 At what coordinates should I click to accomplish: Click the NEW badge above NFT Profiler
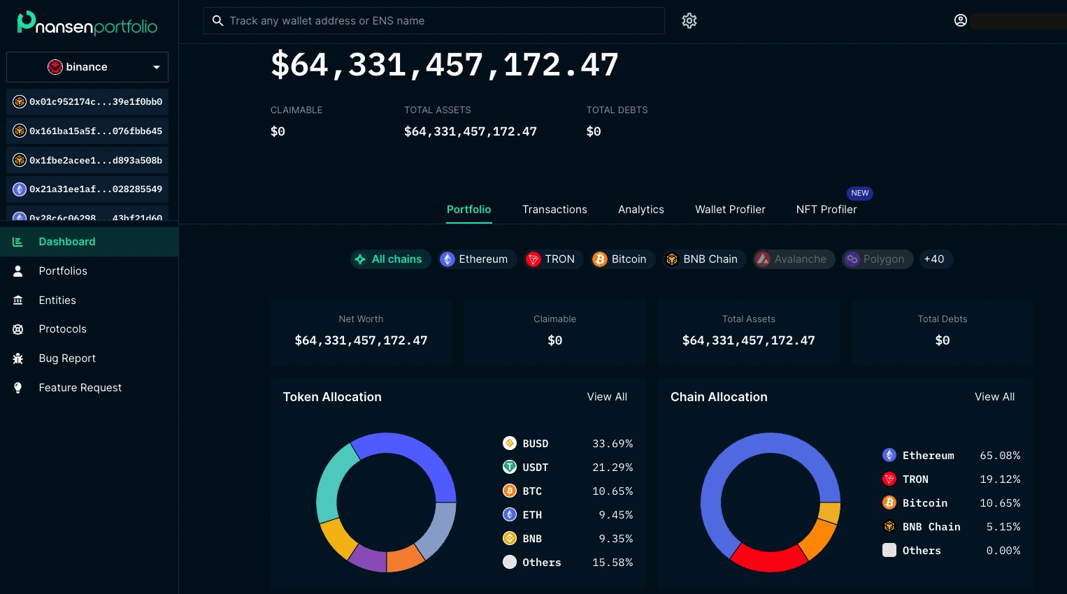tap(860, 194)
